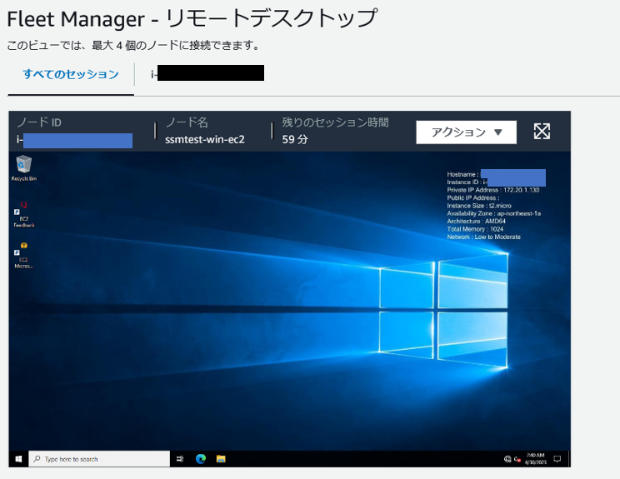Viewport: 620px width, 479px height.
Task: Click the Total Memory 1024 text
Action: 475,229
